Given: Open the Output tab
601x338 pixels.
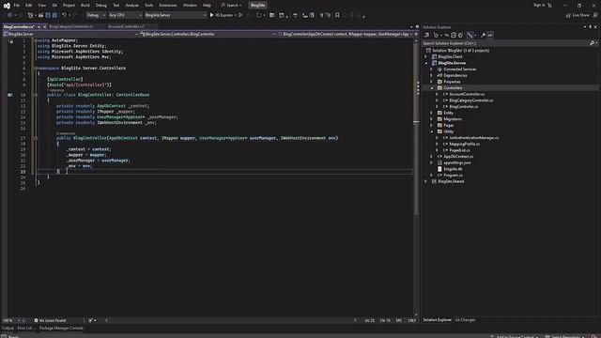Looking at the screenshot, I should (8, 328).
